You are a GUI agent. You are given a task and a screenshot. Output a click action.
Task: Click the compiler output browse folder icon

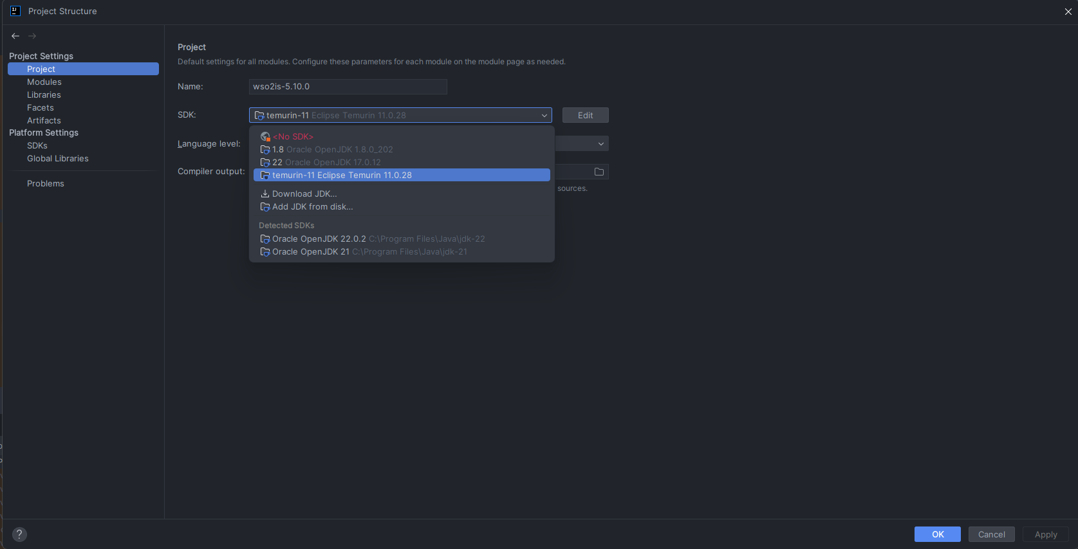click(x=599, y=172)
